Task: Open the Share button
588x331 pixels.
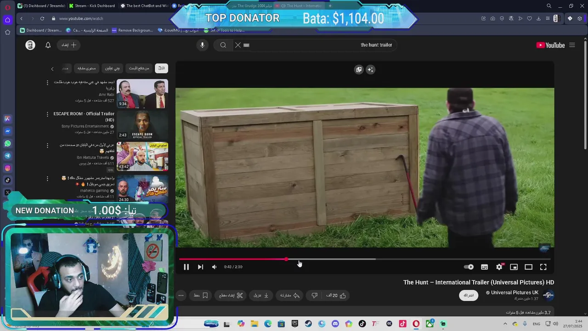Action: (x=290, y=296)
